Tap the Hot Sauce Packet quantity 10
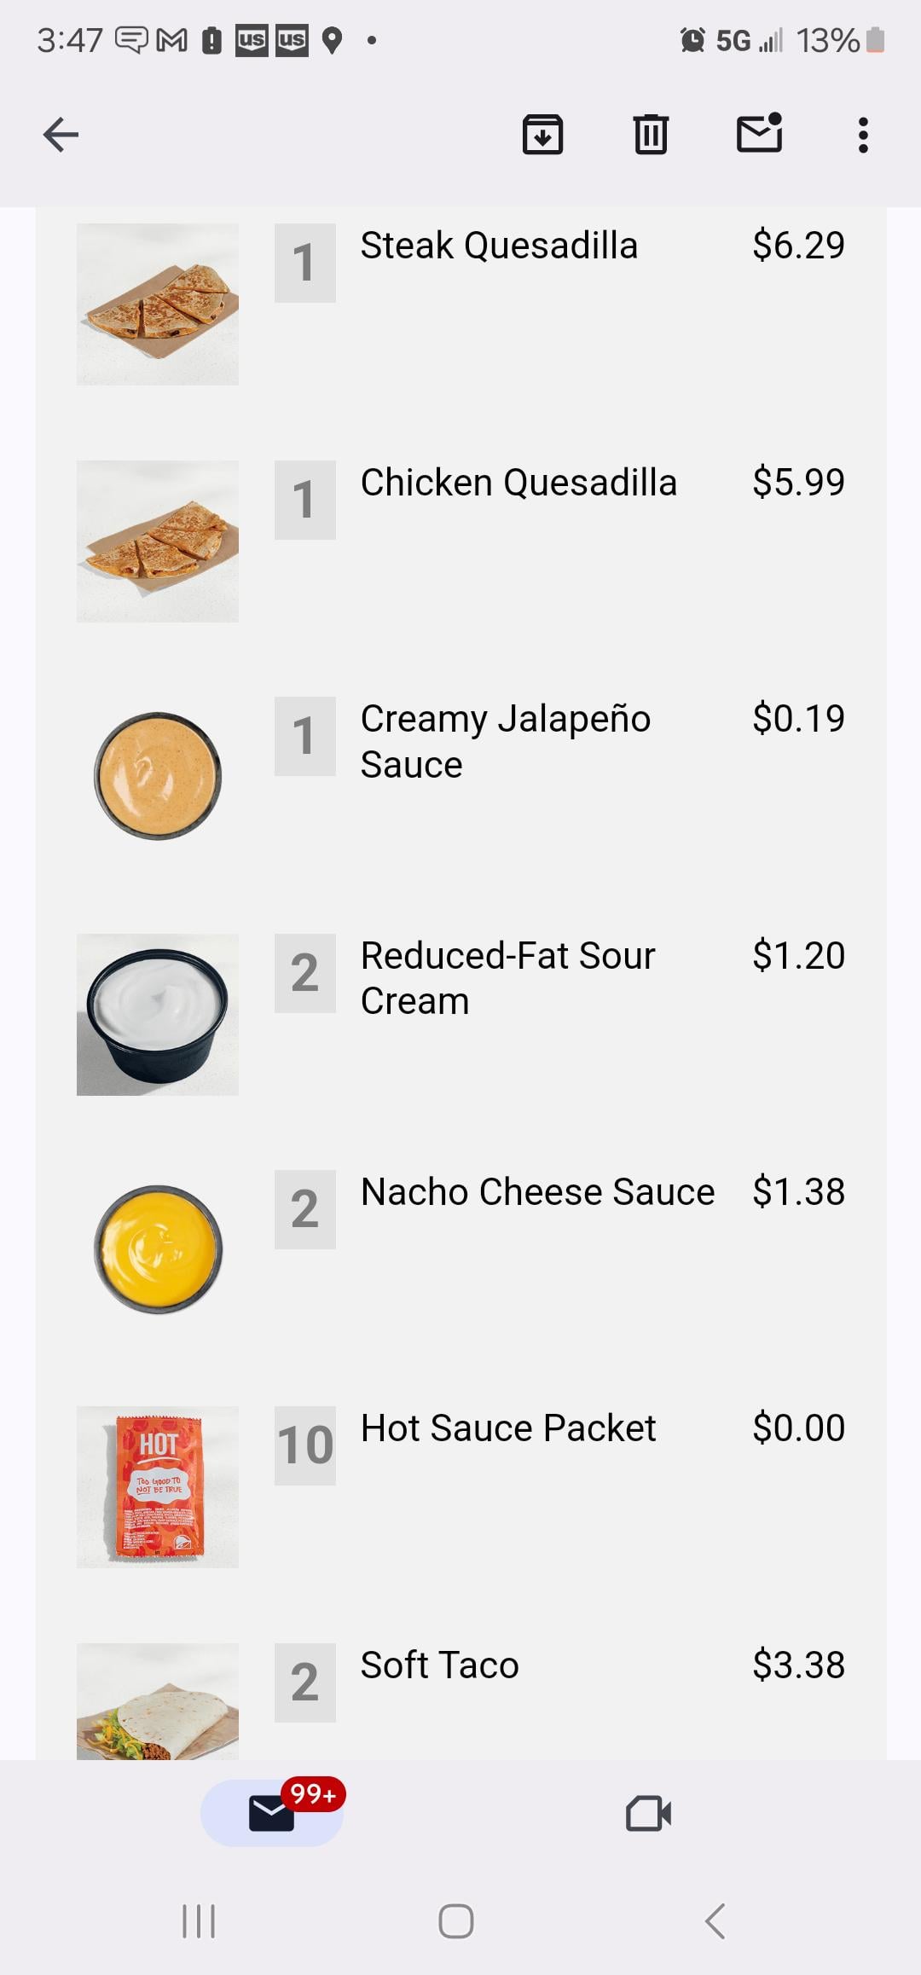The image size is (921, 1975). coord(304,1445)
